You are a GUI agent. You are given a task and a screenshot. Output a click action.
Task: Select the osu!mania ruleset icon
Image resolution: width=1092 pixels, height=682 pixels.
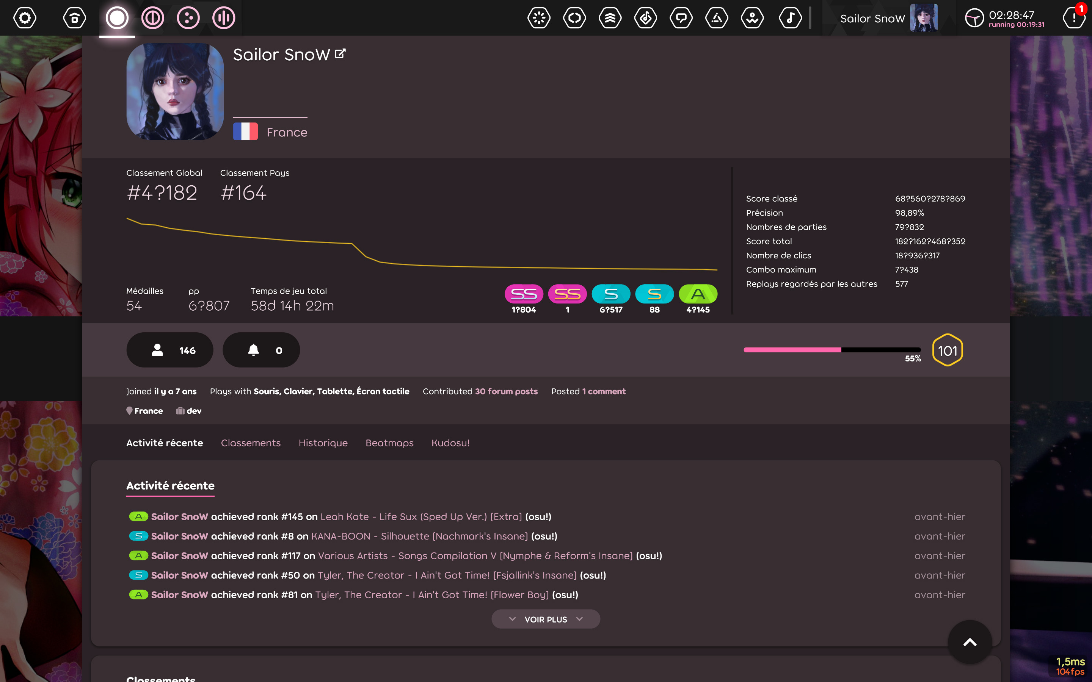tap(224, 18)
